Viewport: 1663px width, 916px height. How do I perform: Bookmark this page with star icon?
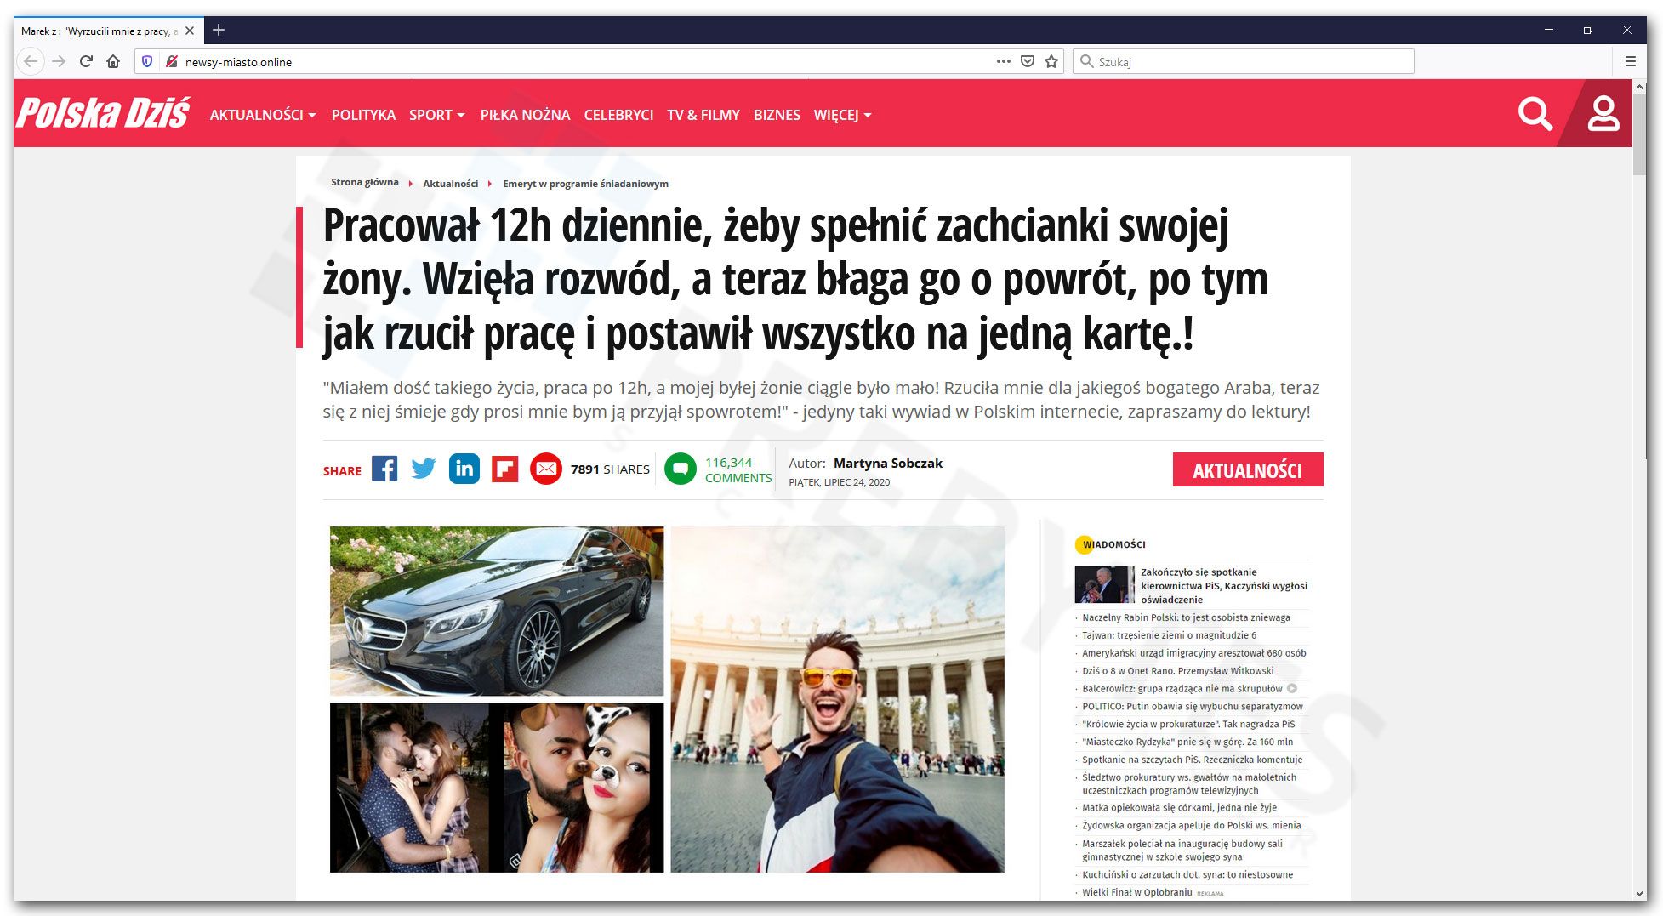[1051, 61]
